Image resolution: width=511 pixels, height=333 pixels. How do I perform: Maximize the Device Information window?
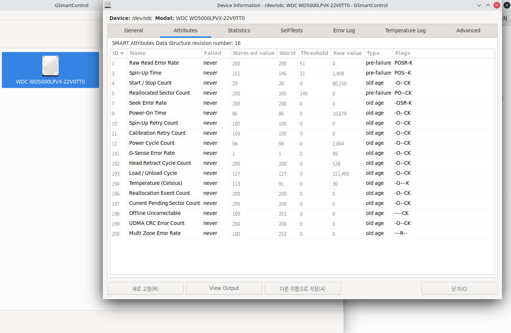pos(488,5)
